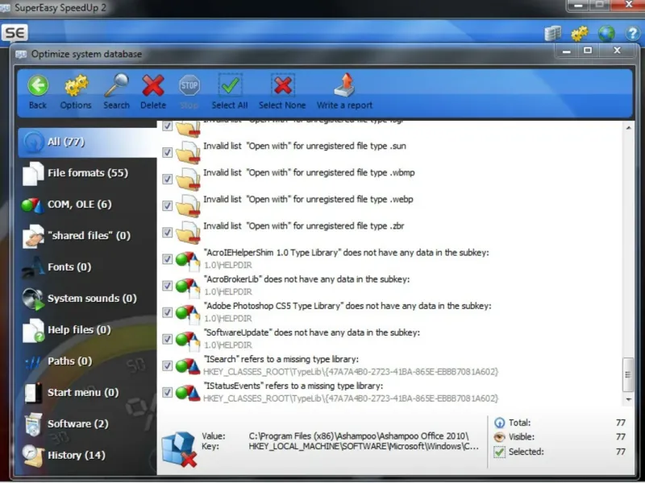Uncheck the IStatusEvents entry

[x=167, y=393]
